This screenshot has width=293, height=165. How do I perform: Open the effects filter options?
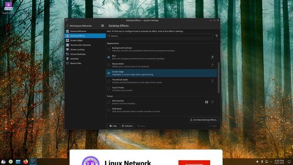click(217, 36)
